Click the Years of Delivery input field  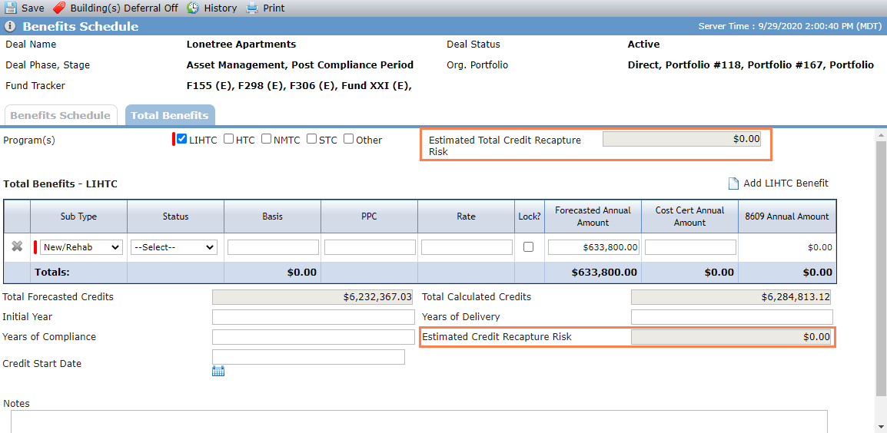[x=732, y=317]
